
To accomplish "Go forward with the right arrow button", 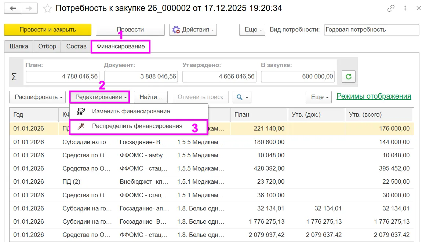I will coord(29,8).
